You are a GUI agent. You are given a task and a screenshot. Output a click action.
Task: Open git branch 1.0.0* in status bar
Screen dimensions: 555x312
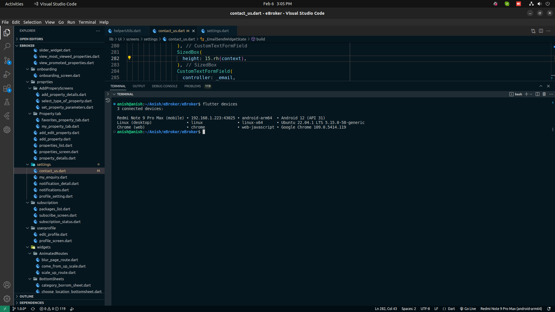[x=19, y=309]
